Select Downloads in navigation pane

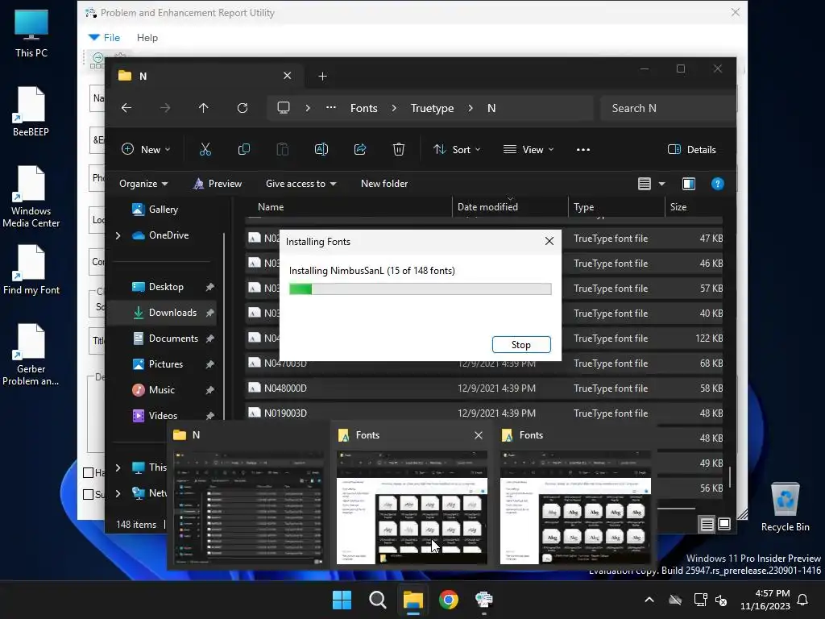pos(172,313)
